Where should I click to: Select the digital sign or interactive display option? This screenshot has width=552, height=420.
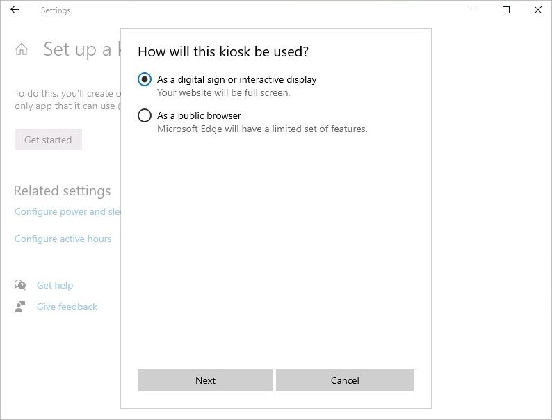tap(145, 79)
